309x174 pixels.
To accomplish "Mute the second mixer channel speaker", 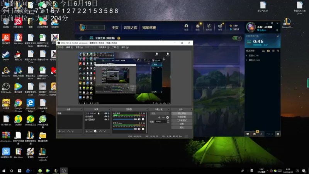I will (139, 129).
